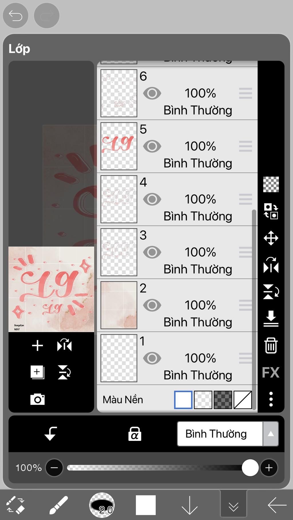Toggle alpha lock icon
The image size is (293, 520).
click(x=134, y=434)
